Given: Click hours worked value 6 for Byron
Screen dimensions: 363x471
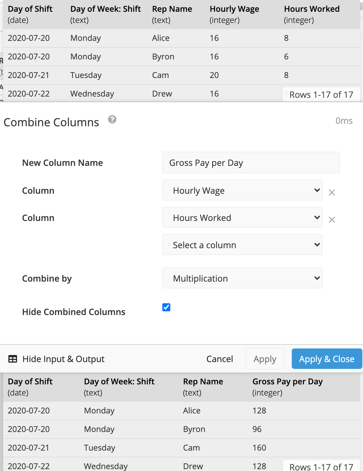Looking at the screenshot, I should click(286, 57).
